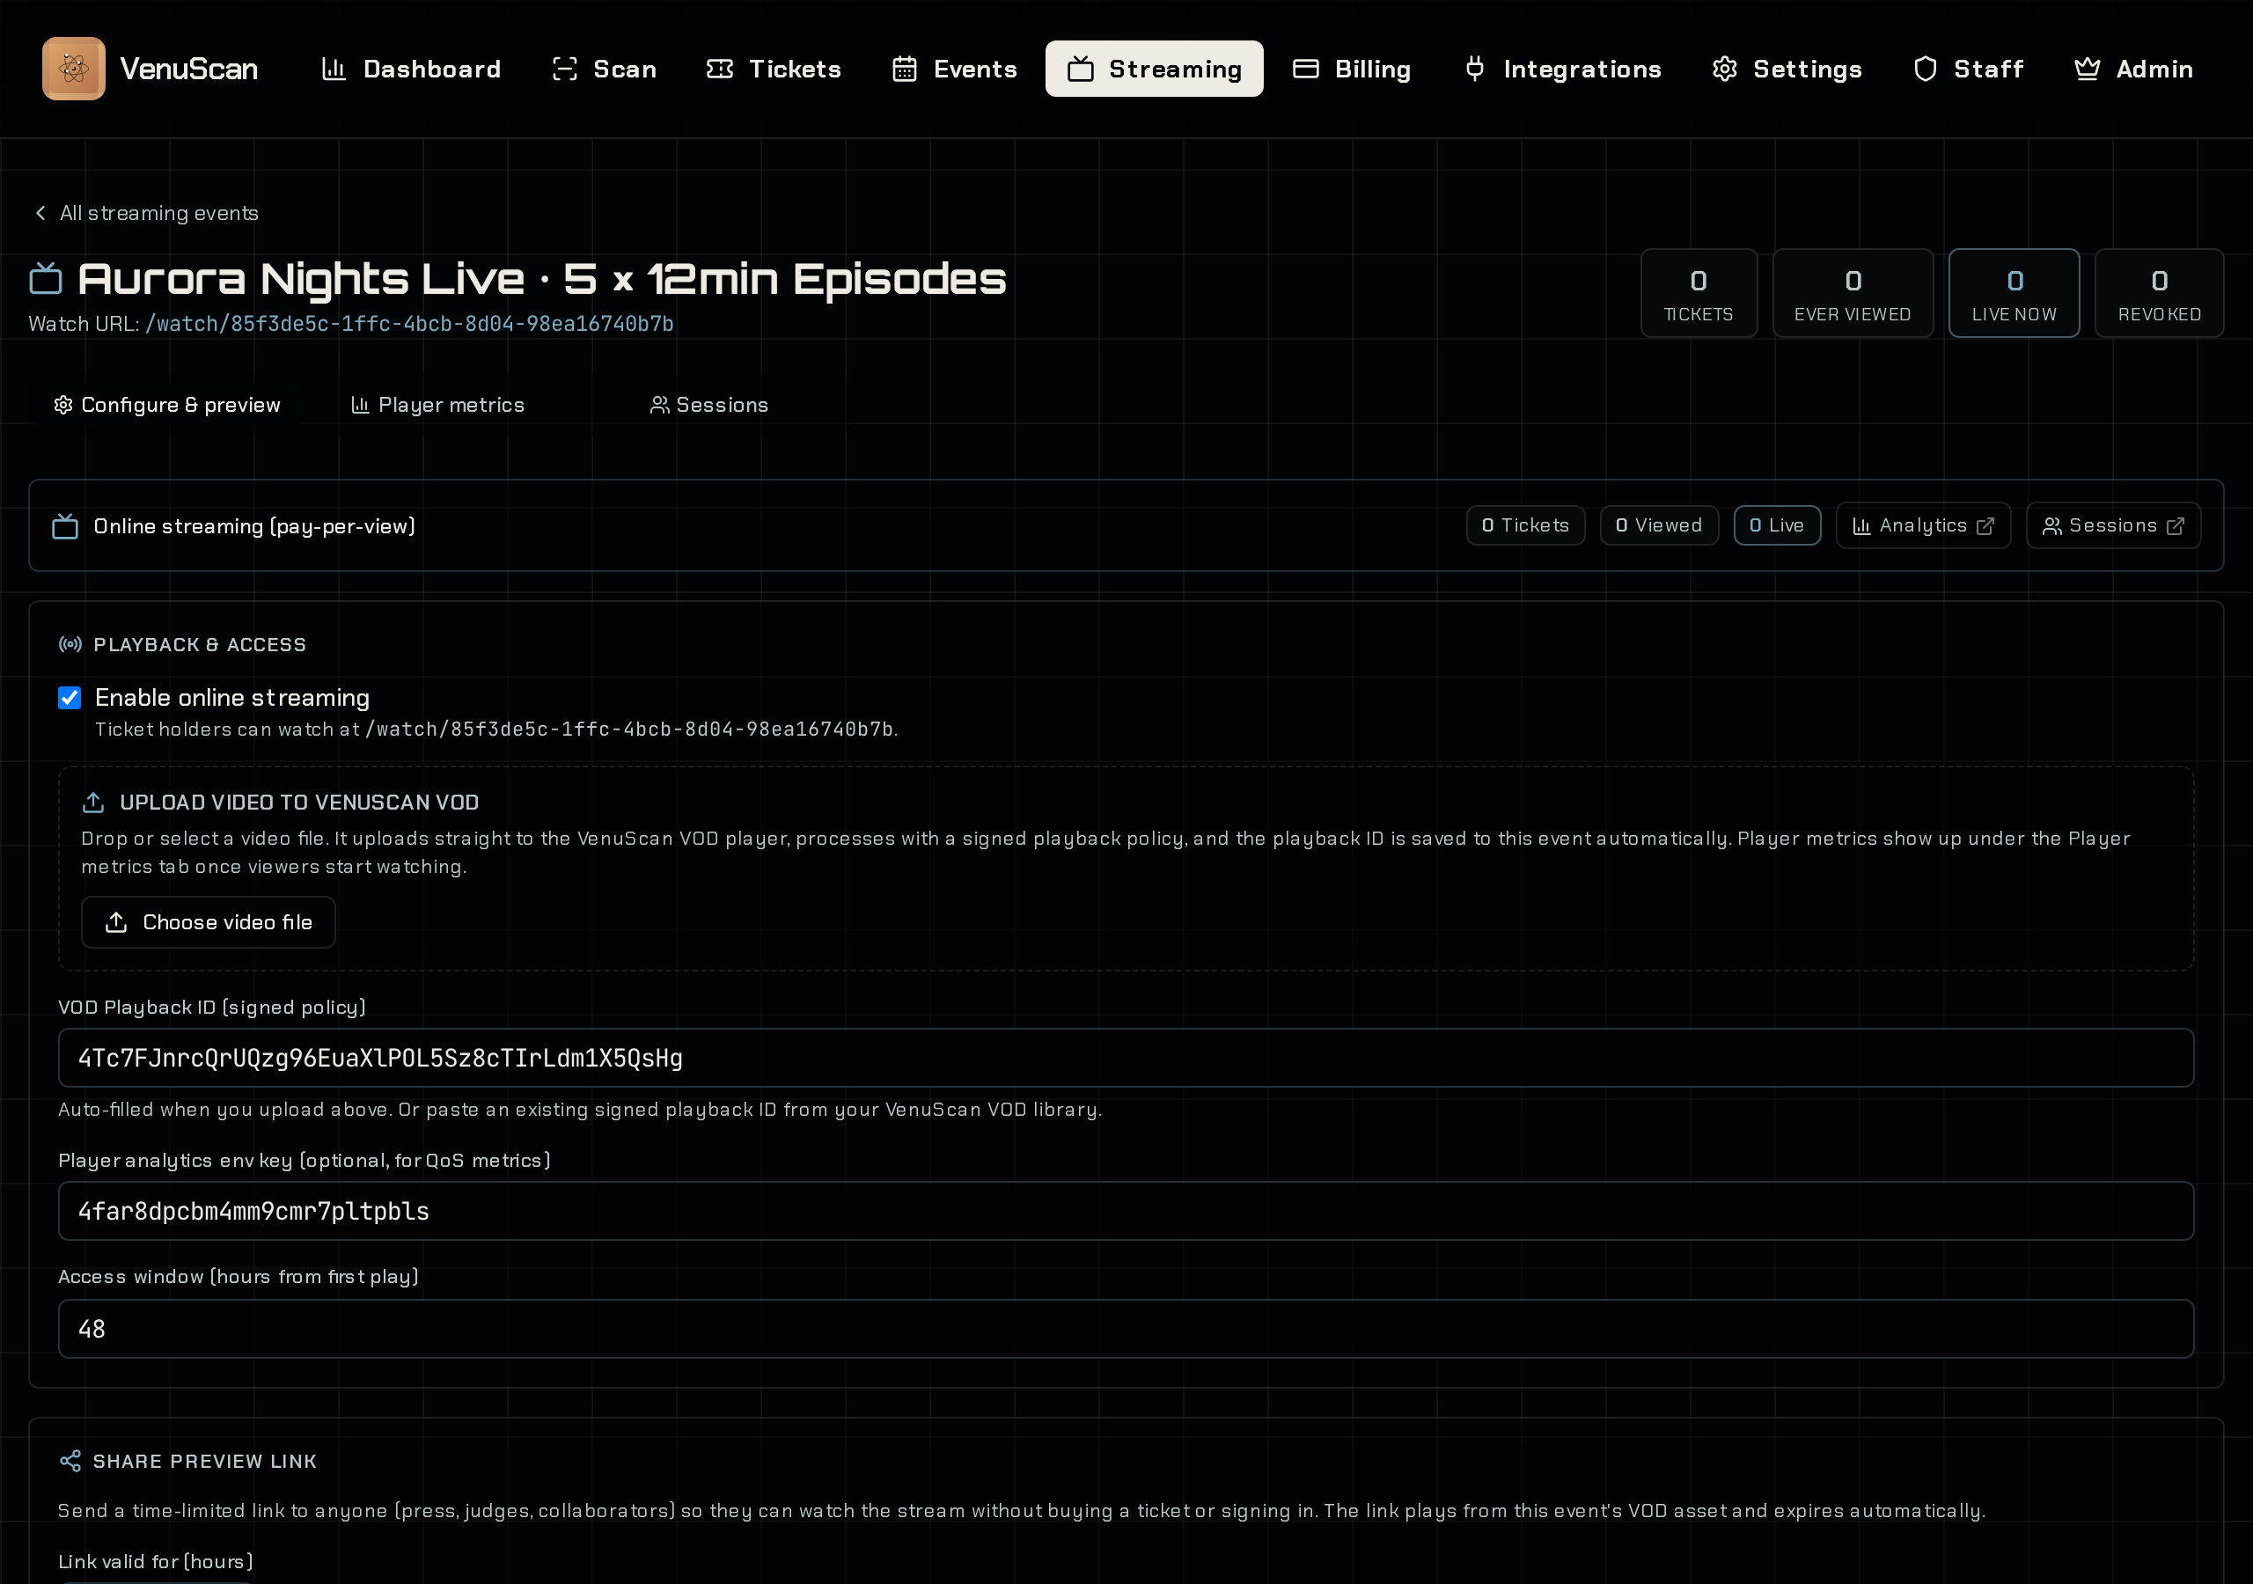The height and width of the screenshot is (1584, 2253).
Task: Click the users icon in the Sessions button
Action: click(x=2051, y=526)
